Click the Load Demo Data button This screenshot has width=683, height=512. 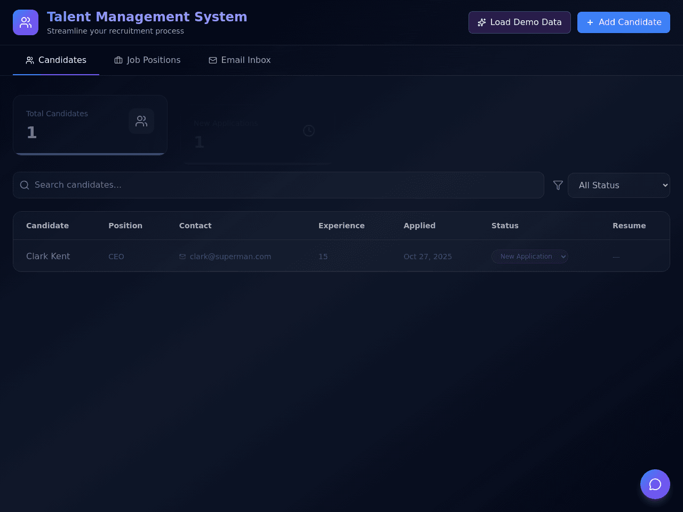[520, 22]
